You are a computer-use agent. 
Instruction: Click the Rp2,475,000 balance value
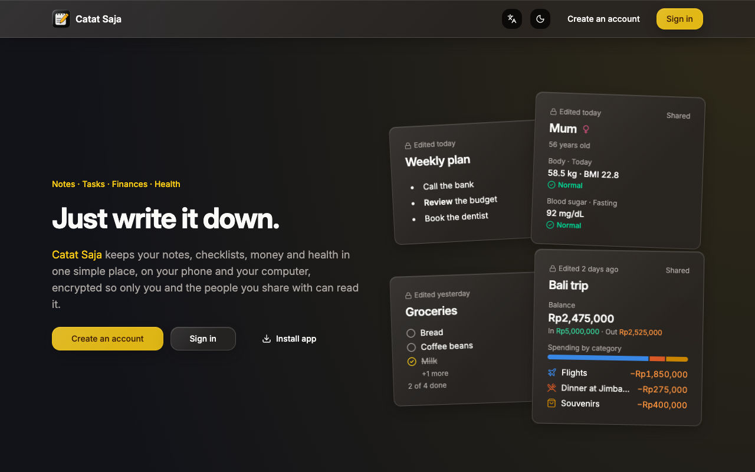tap(581, 319)
